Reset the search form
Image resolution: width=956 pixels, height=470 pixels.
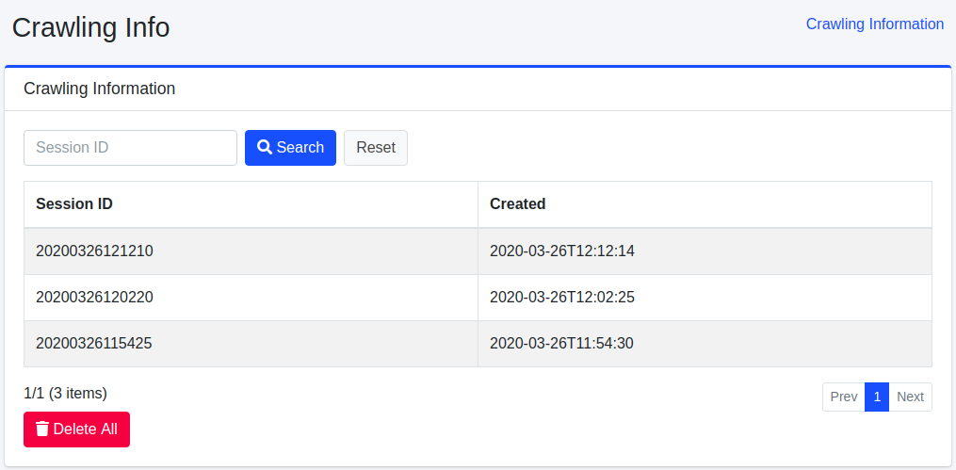(x=375, y=148)
